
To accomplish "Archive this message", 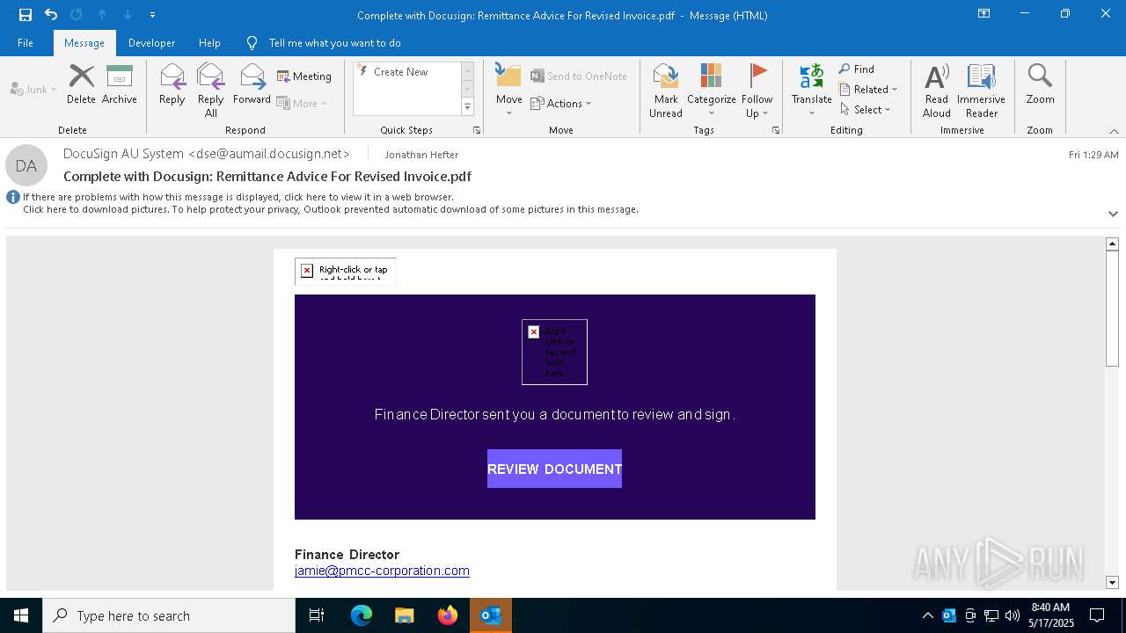I will 120,84.
